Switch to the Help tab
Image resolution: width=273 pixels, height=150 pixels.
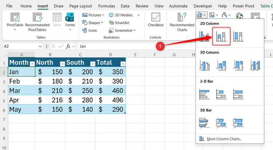[222, 6]
